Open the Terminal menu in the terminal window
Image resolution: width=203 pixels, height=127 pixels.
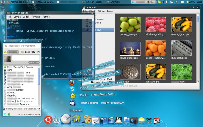(36, 17)
